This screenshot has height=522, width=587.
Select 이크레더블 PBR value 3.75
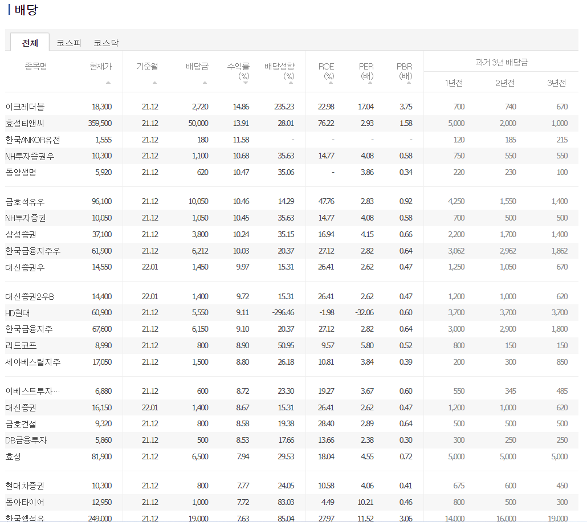pos(406,107)
